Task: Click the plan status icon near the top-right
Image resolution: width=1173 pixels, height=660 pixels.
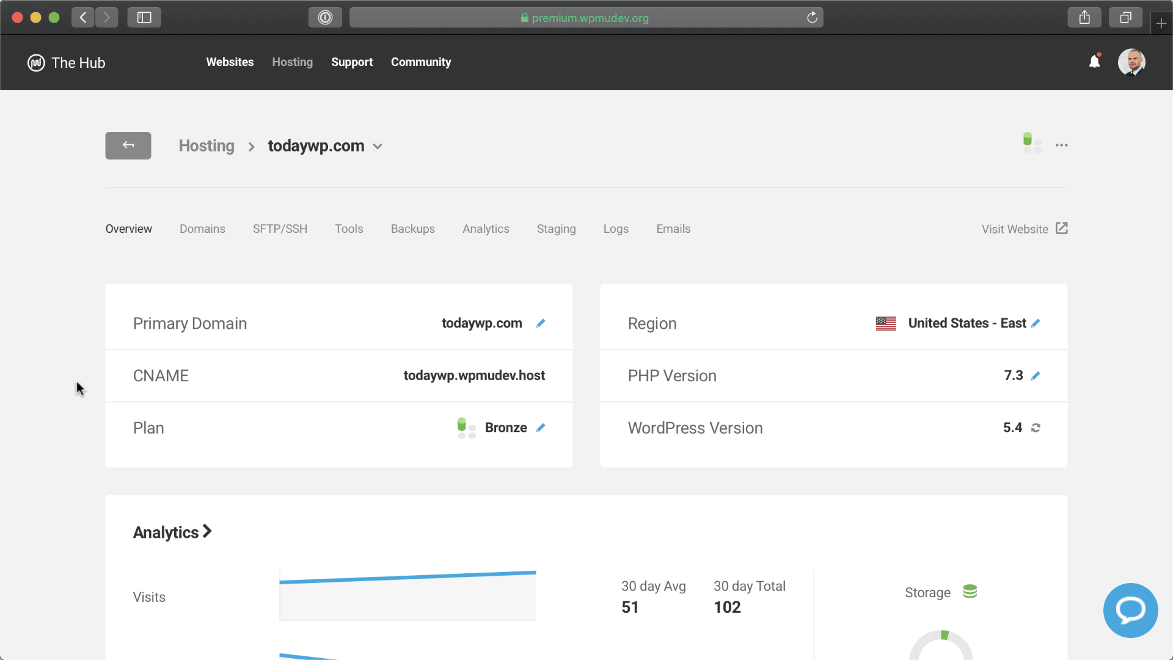Action: [1032, 142]
